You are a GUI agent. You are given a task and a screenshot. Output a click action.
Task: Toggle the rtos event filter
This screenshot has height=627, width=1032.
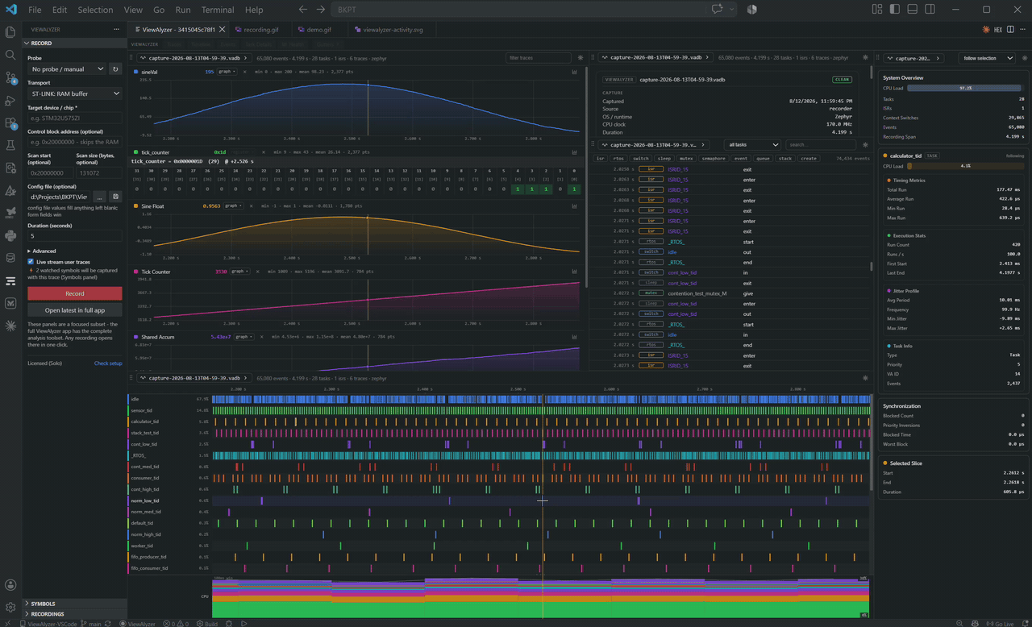coord(618,159)
